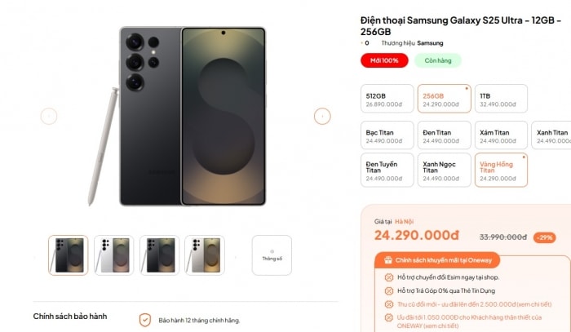Go to the previous product image with left arrow
Image resolution: width=571 pixels, height=332 pixels.
pyautogui.click(x=49, y=117)
